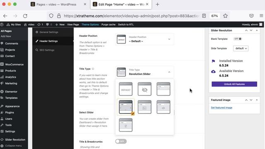Image resolution: width=265 pixels, height=149 pixels.
Task: Collapse the Slider Revolution panel
Action: pyautogui.click(x=257, y=30)
